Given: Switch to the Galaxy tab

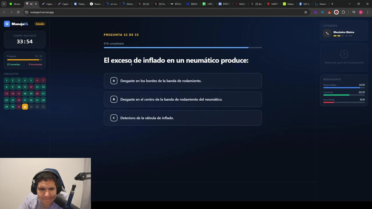Looking at the screenshot, I should 288,4.
